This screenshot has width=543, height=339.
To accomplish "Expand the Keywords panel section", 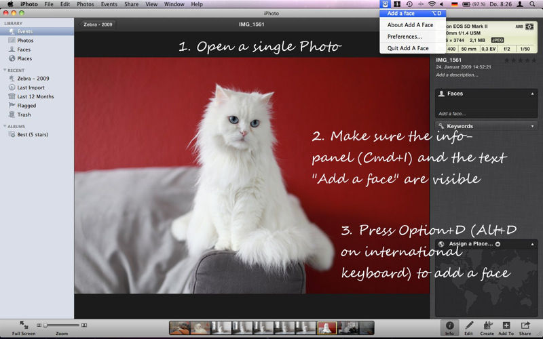I will tap(531, 126).
